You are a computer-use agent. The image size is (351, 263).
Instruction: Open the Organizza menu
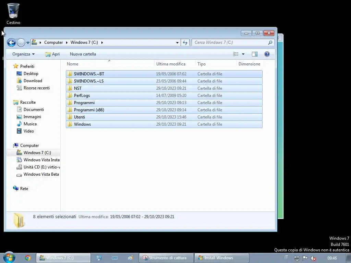pyautogui.click(x=24, y=54)
